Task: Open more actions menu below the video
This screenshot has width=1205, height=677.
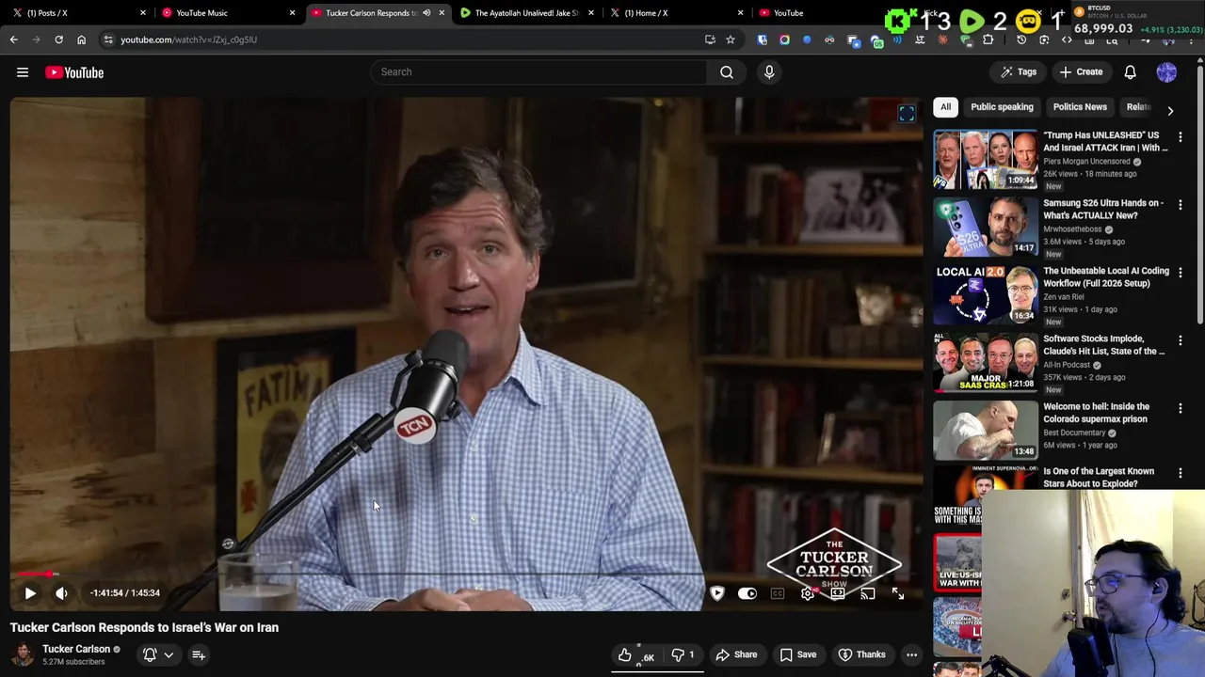Action: (911, 655)
